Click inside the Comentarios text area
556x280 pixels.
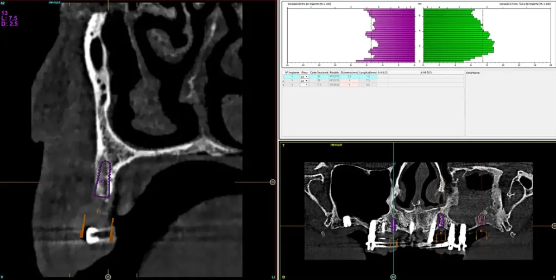pos(509,106)
